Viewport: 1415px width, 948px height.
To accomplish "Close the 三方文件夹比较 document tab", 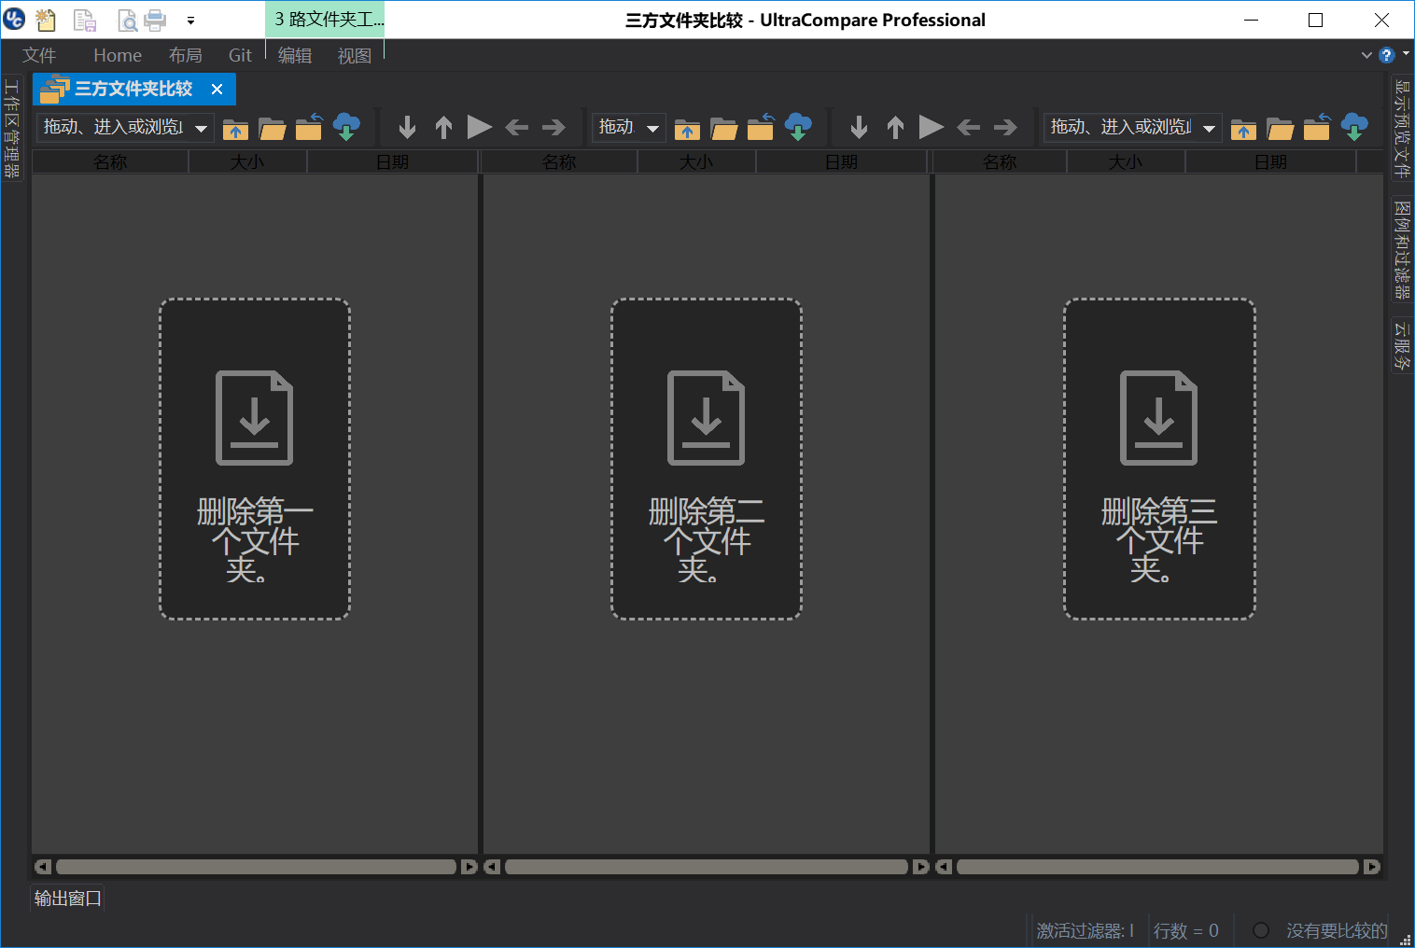I will click(217, 90).
